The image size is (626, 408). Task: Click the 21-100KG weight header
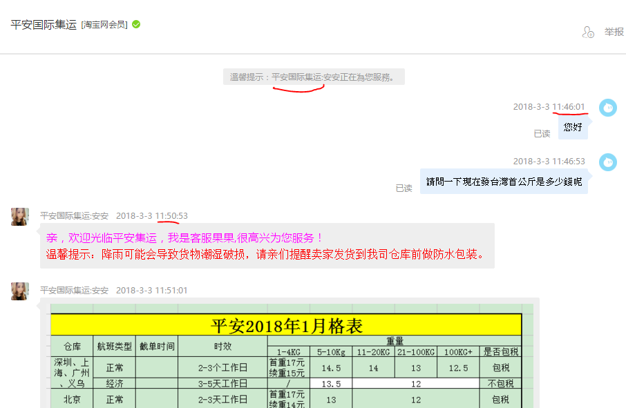coord(415,352)
